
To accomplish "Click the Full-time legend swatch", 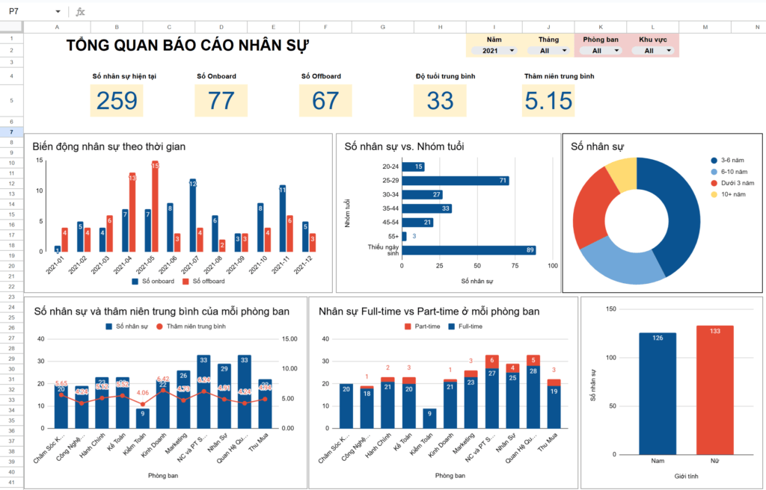I will [451, 326].
